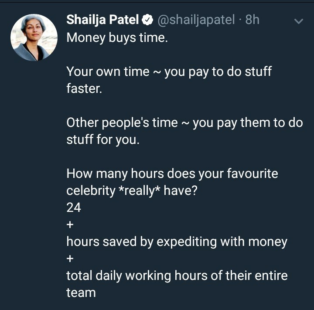Click the 8h timestamp
The width and height of the screenshot is (314, 310).
pyautogui.click(x=253, y=20)
